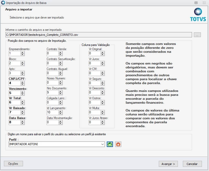Click the Vr Original validation field

point(95,53)
